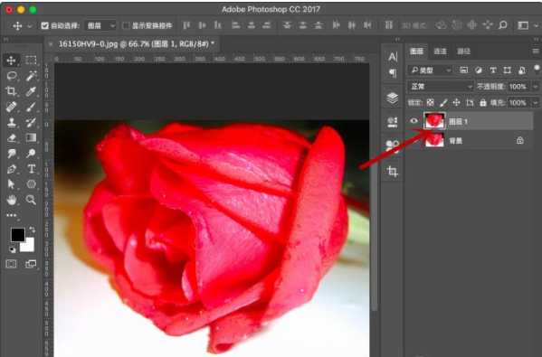Select the Hand tool
Viewport: 542px width, 357px height.
pos(12,200)
